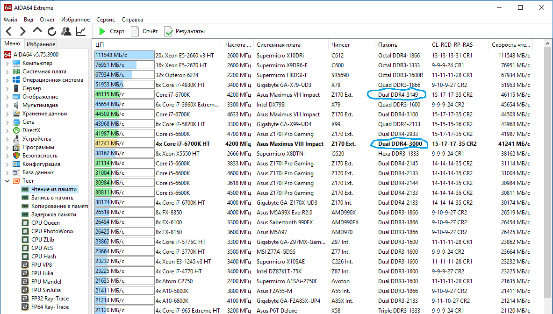Click the results list scrollbar up arrow
This screenshot has width=553, height=314.
[x=547, y=44]
